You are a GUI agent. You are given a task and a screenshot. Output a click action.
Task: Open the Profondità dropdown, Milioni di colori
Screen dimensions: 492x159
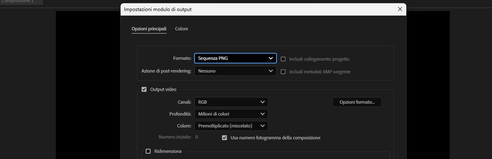click(x=231, y=114)
